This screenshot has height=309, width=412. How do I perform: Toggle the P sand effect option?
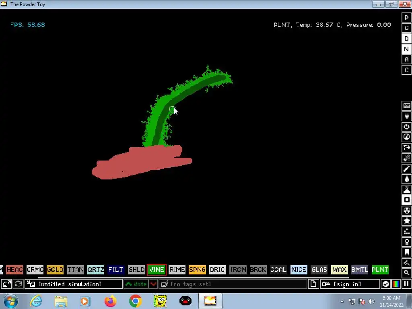click(406, 18)
